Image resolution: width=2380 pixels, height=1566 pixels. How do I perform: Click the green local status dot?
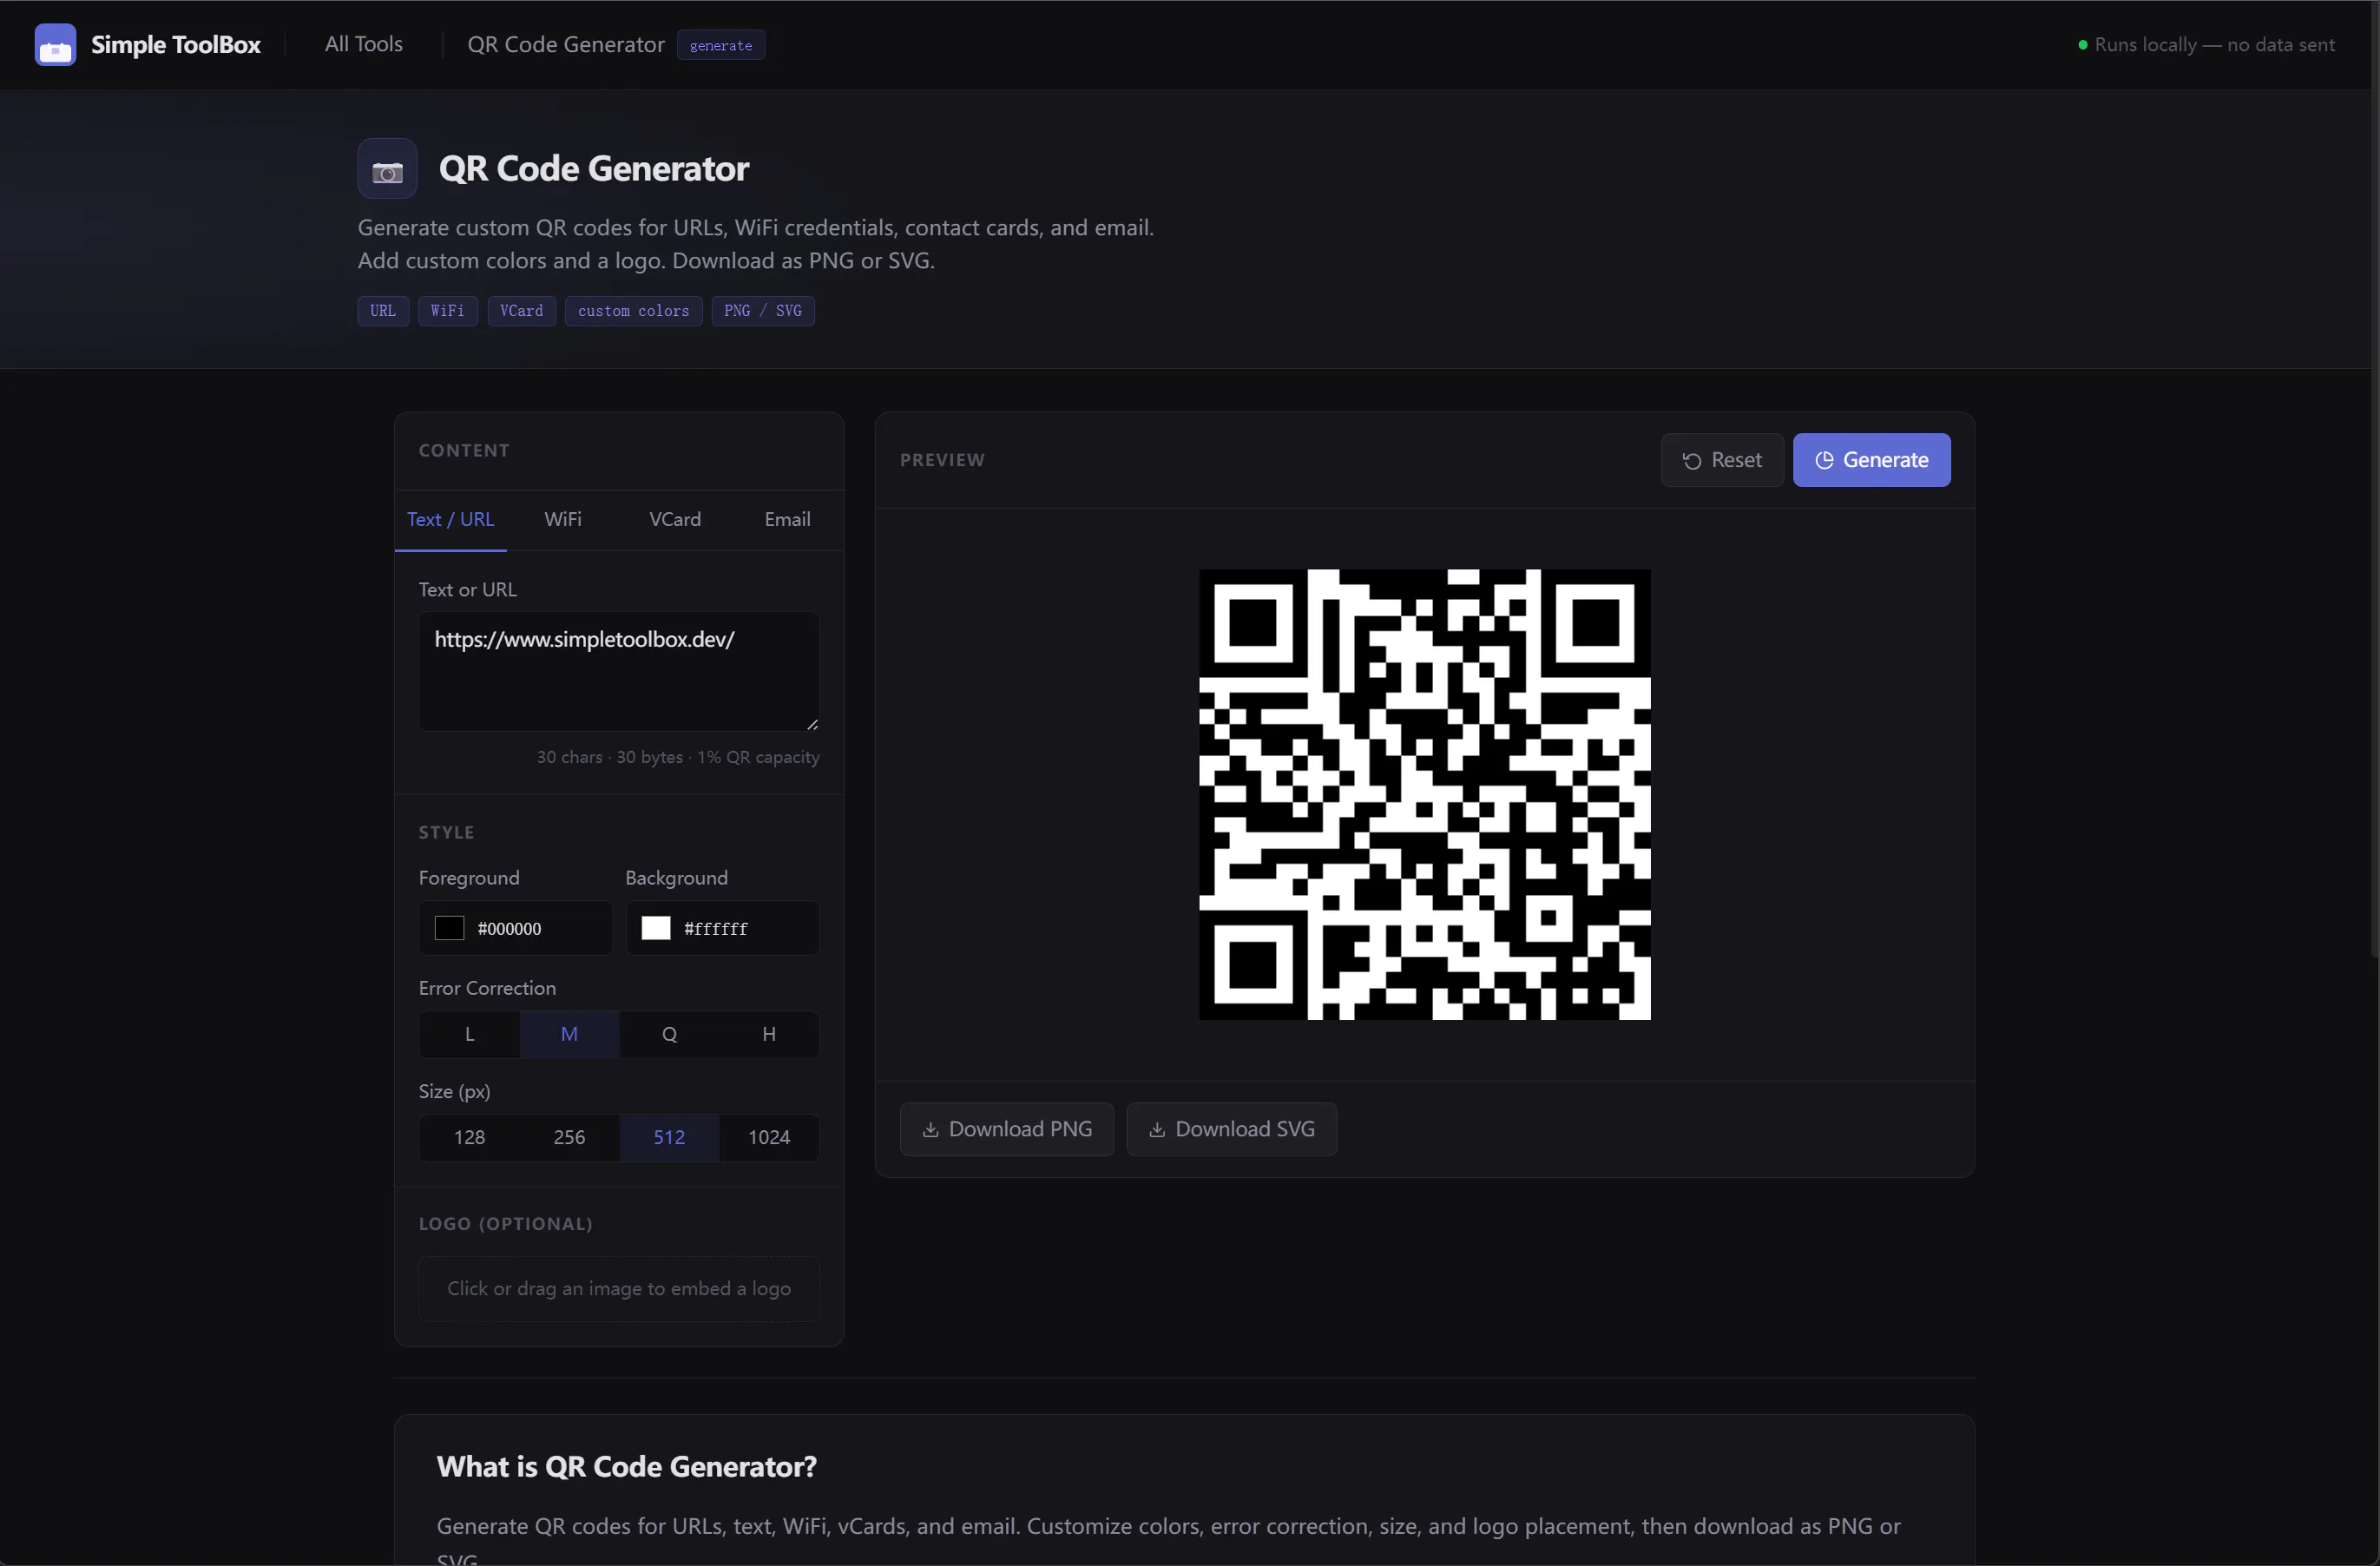tap(2082, 45)
